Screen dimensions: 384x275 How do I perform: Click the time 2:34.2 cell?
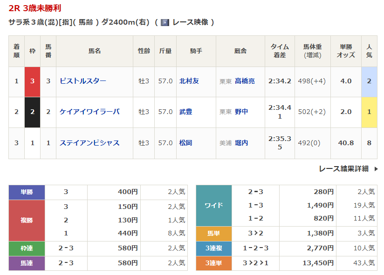pos(280,81)
